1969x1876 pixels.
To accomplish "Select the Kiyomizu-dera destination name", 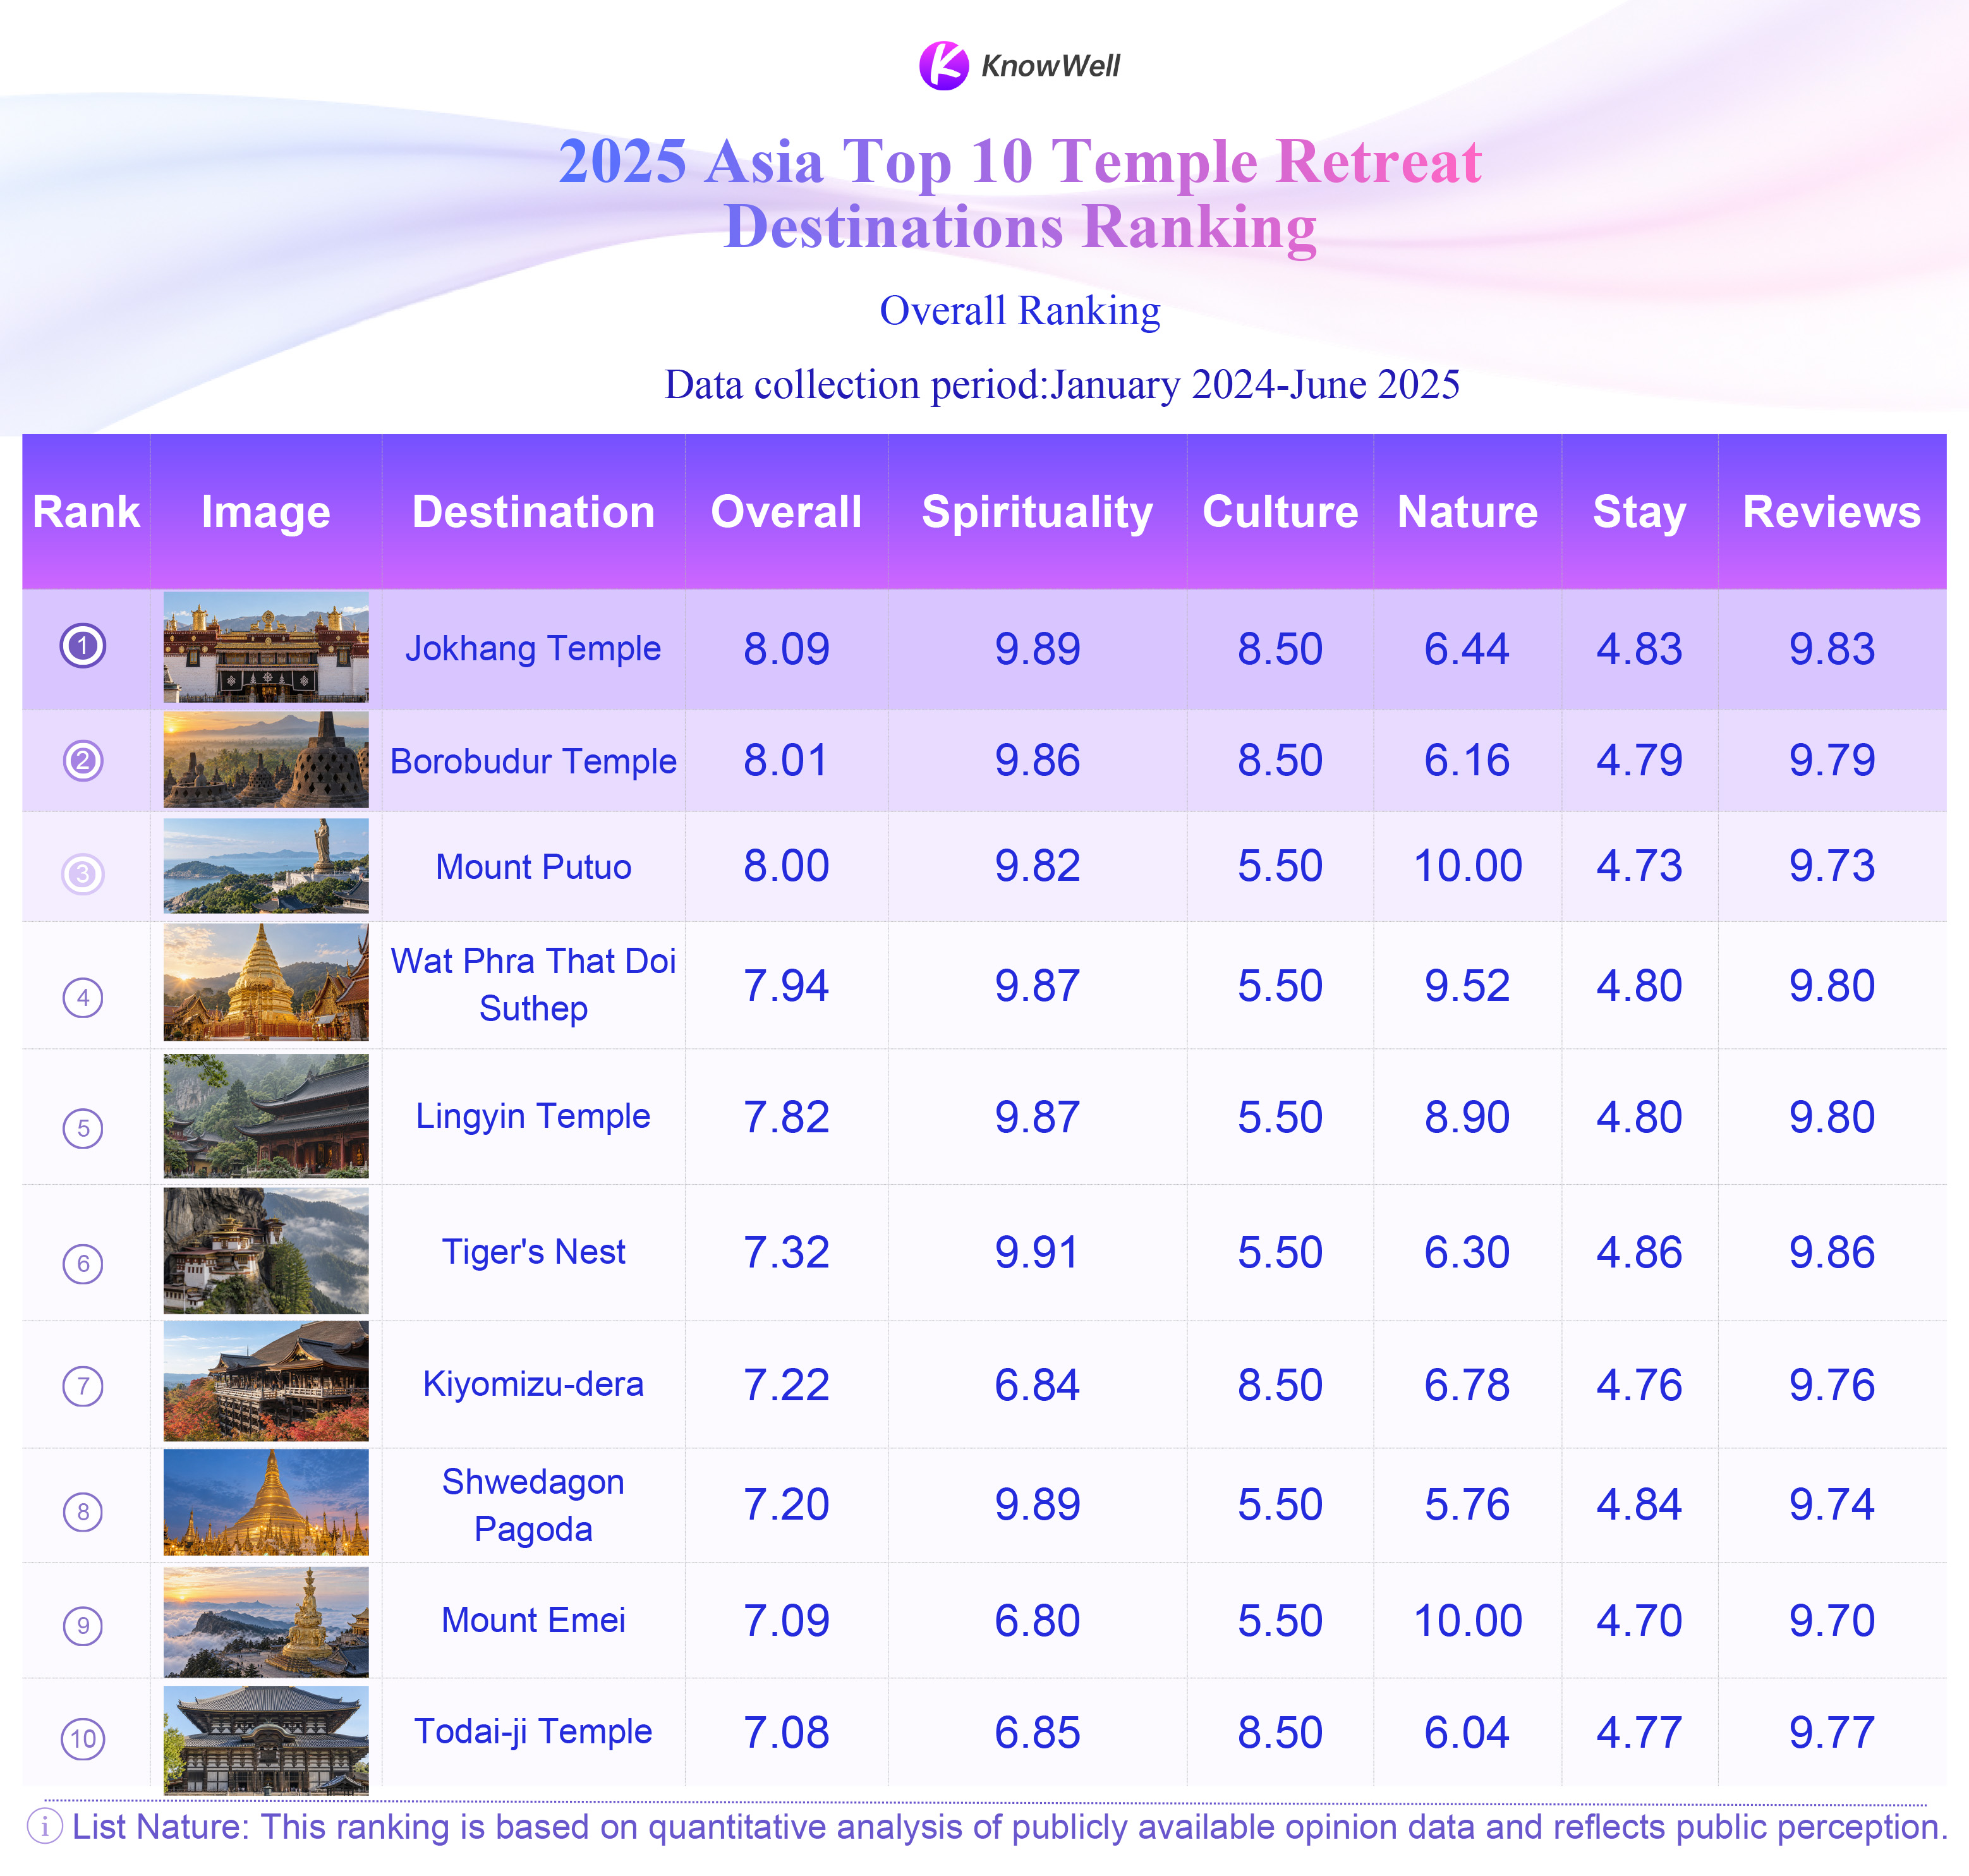I will (x=533, y=1384).
